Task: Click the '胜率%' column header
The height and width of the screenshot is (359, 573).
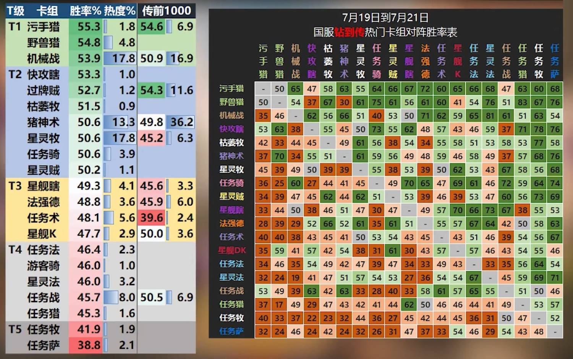Action: (x=86, y=11)
